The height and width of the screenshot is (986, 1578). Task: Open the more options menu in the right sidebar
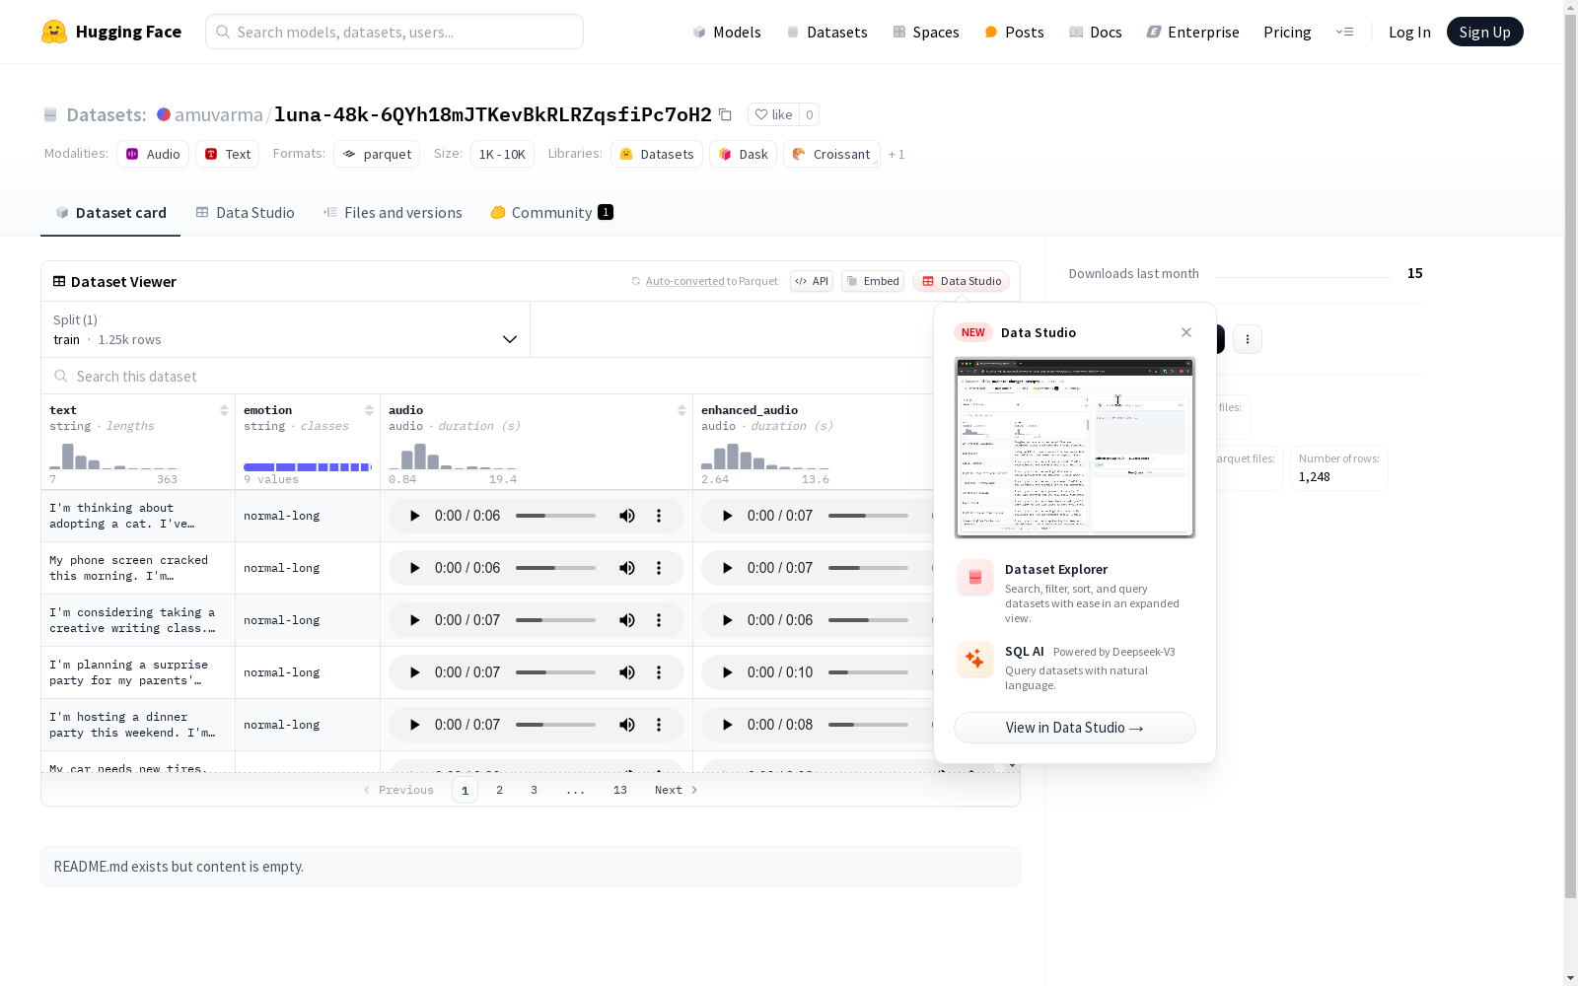1248,339
